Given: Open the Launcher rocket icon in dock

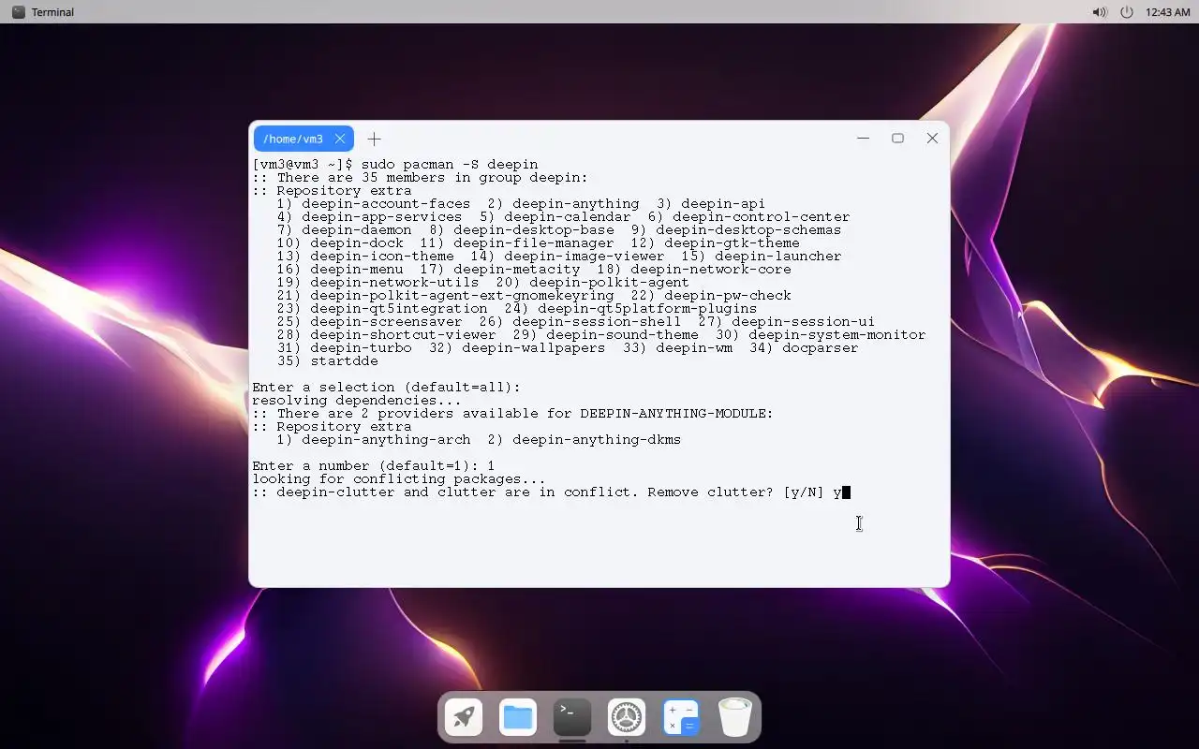Looking at the screenshot, I should pos(464,718).
